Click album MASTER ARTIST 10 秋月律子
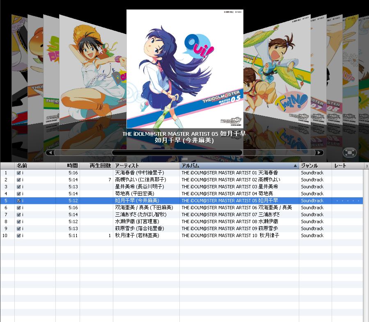This screenshot has width=369, height=322. tap(230, 235)
